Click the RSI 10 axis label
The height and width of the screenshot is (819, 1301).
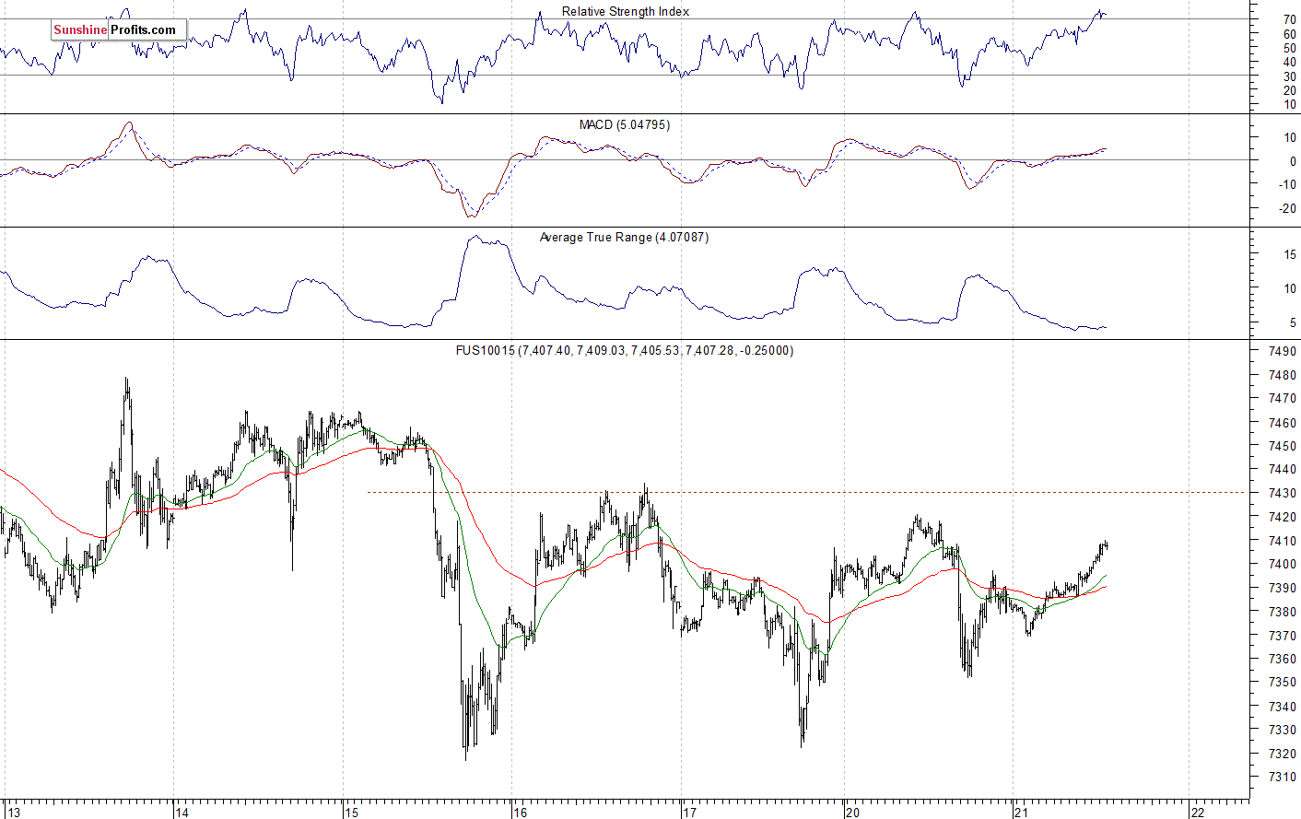(1290, 105)
